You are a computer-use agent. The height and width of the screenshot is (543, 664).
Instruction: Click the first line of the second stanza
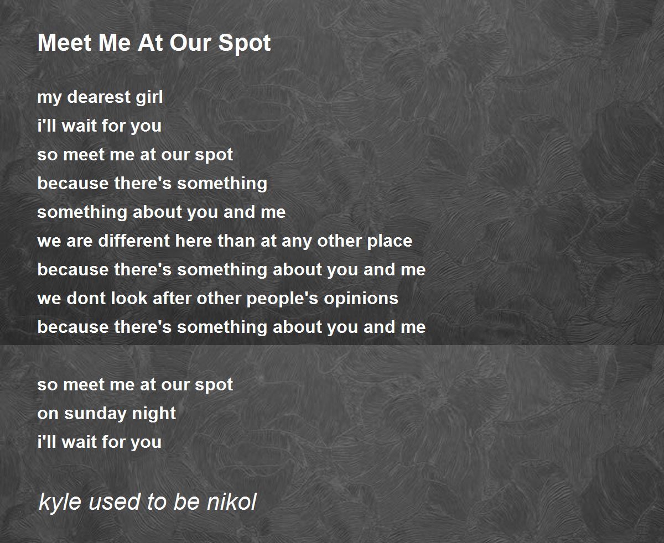pyautogui.click(x=135, y=385)
